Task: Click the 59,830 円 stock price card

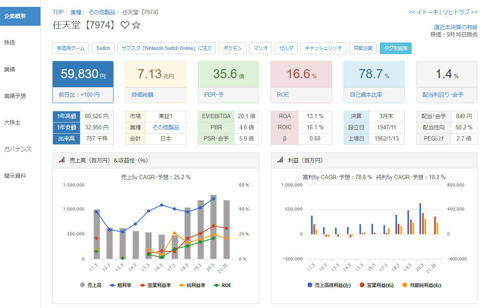Action: point(83,82)
